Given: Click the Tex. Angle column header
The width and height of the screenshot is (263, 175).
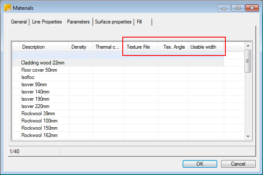Looking at the screenshot, I should 174,47.
